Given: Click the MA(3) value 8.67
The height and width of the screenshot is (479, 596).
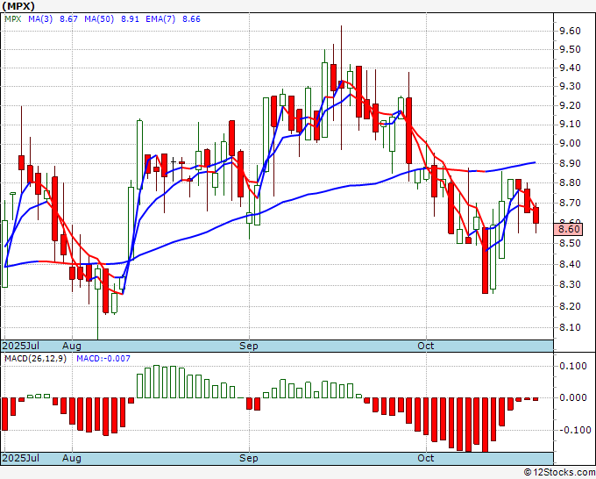Looking at the screenshot, I should click(68, 19).
